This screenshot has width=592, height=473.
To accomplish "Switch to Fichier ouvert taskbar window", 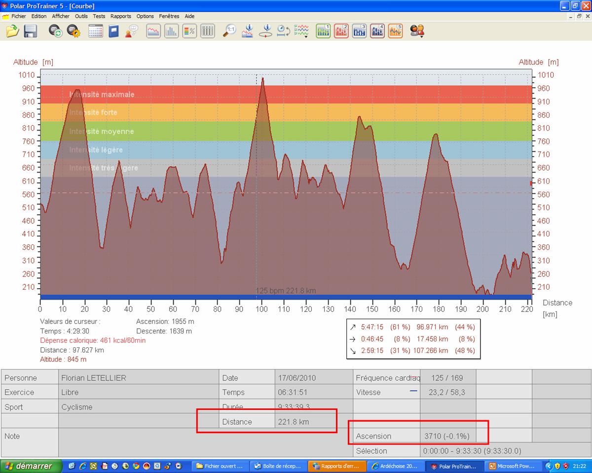I will click(x=220, y=466).
